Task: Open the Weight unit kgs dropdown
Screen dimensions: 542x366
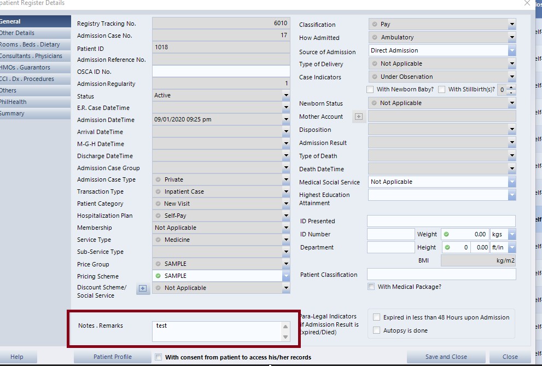Action: [512, 234]
